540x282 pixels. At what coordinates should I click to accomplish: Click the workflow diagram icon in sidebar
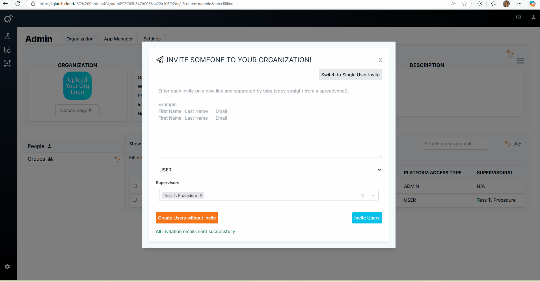click(7, 63)
